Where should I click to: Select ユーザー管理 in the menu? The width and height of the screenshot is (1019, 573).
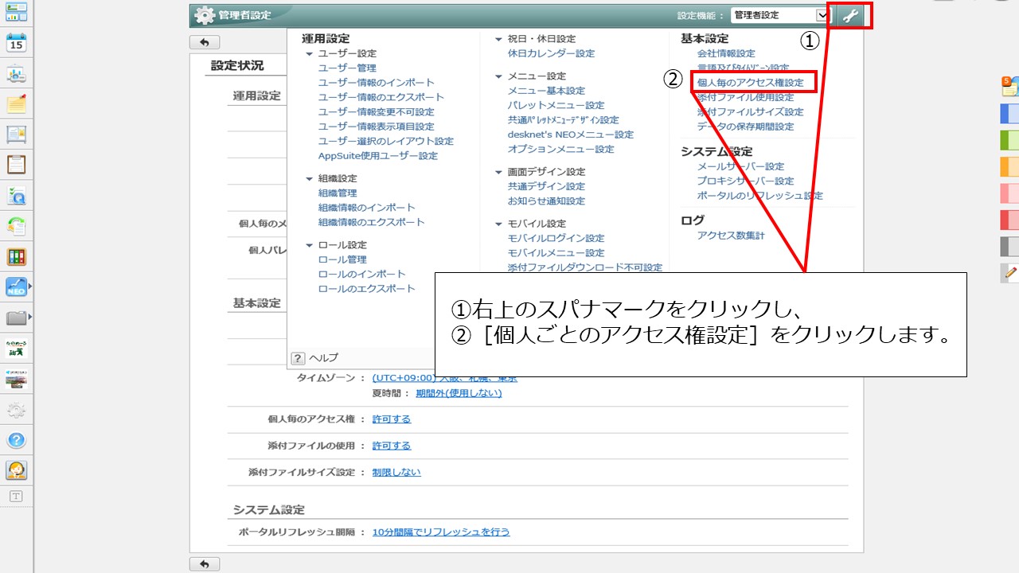[x=347, y=68]
